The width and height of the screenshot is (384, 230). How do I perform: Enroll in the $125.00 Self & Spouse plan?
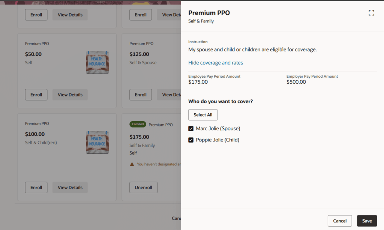click(141, 95)
